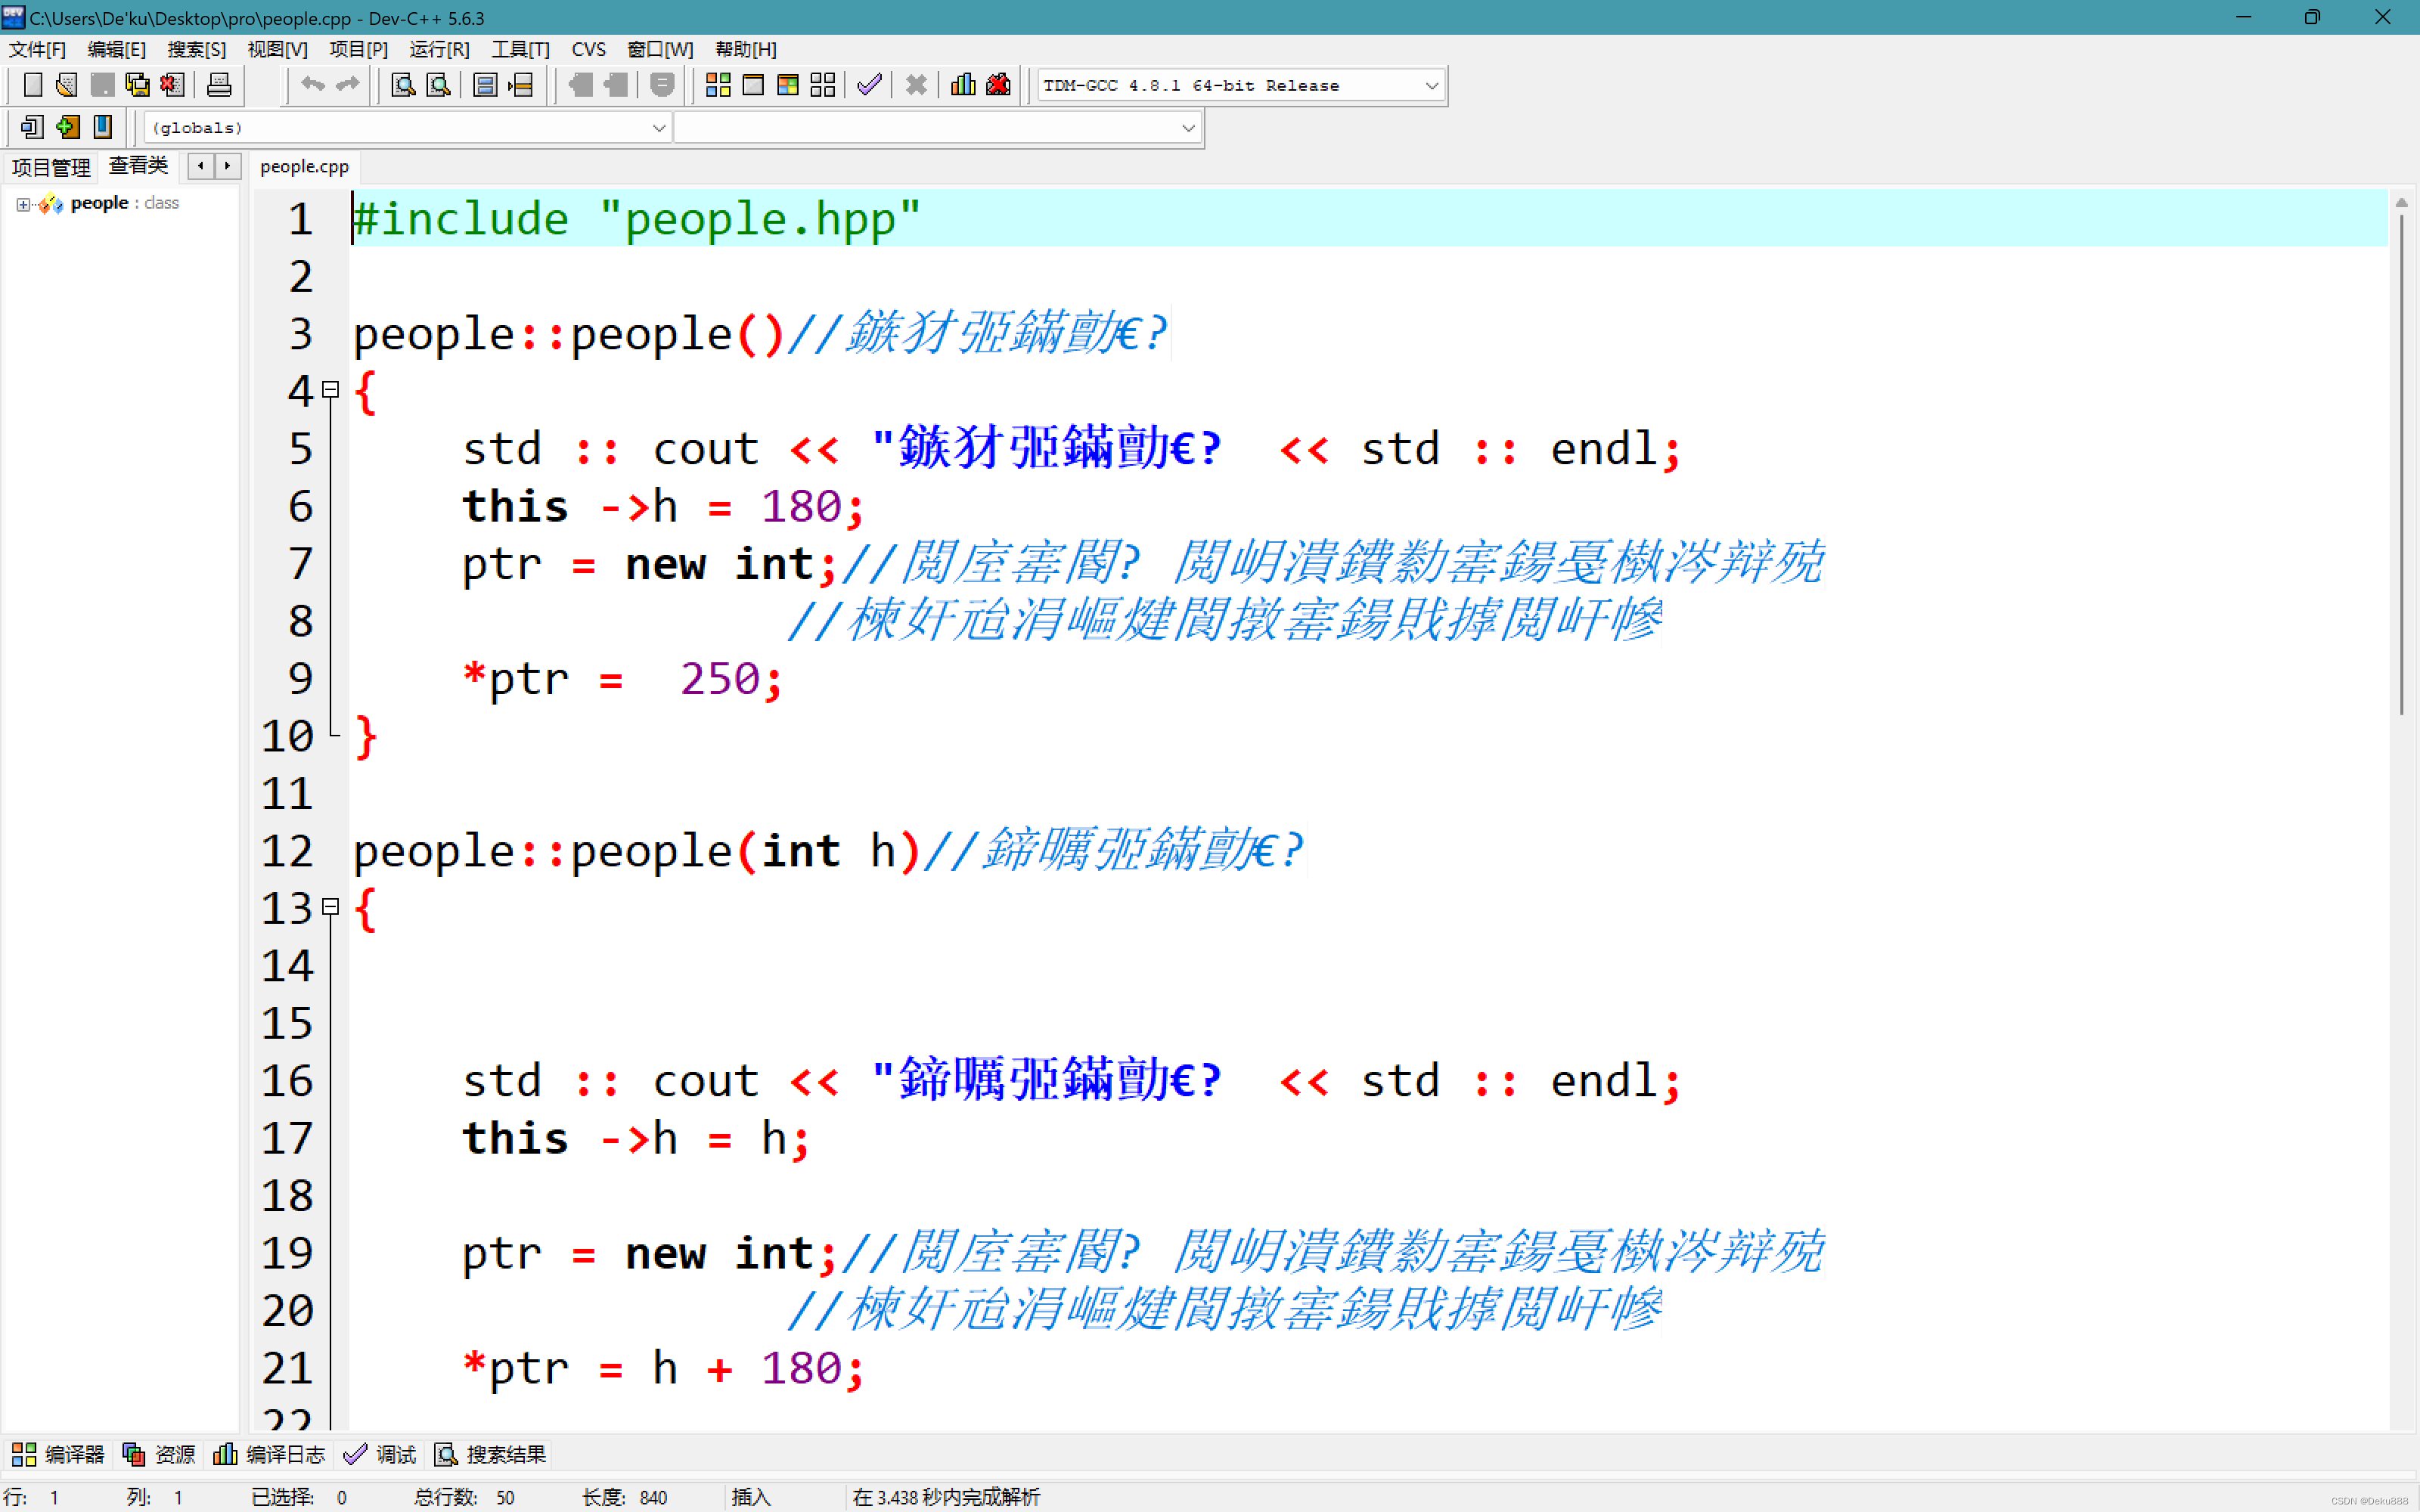The height and width of the screenshot is (1512, 2420).
Task: Switch to the 项目管理 tab
Action: coord(51,167)
